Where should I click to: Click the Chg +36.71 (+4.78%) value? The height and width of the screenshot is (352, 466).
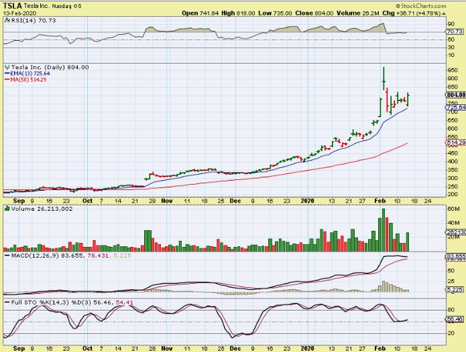pyautogui.click(x=411, y=13)
